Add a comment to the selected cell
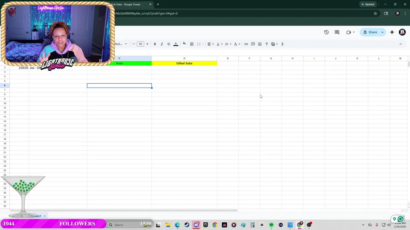Screen dimensions: 410x230 (253, 44)
